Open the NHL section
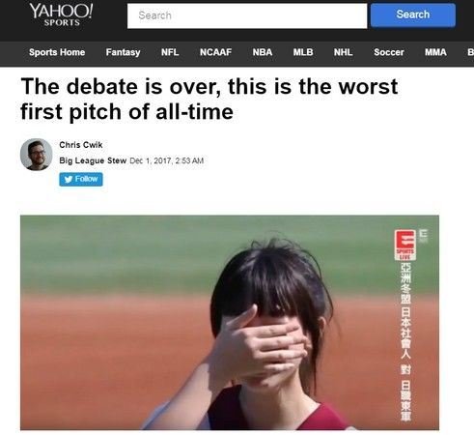This screenshot has height=435, width=474. click(343, 52)
